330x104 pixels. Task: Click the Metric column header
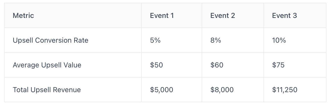pyautogui.click(x=23, y=16)
